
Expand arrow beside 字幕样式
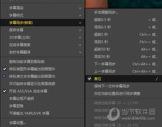[x=80, y=16]
